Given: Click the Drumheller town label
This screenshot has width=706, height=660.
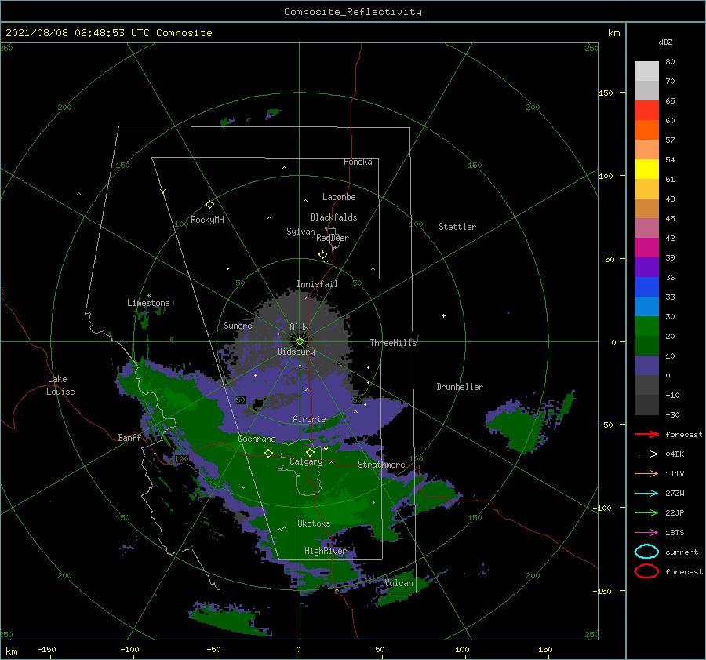Looking at the screenshot, I should pos(460,387).
